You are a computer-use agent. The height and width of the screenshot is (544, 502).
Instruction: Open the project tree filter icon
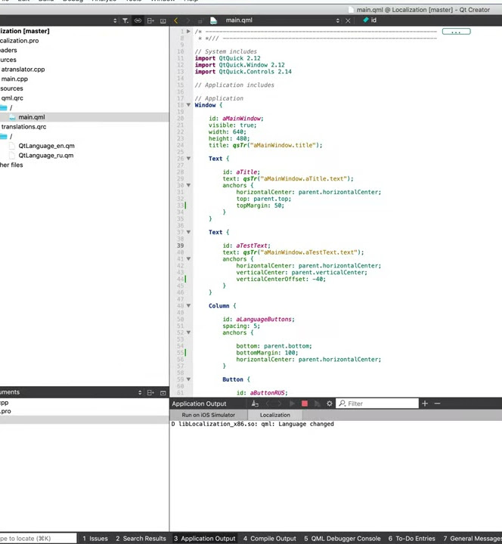[x=125, y=21]
